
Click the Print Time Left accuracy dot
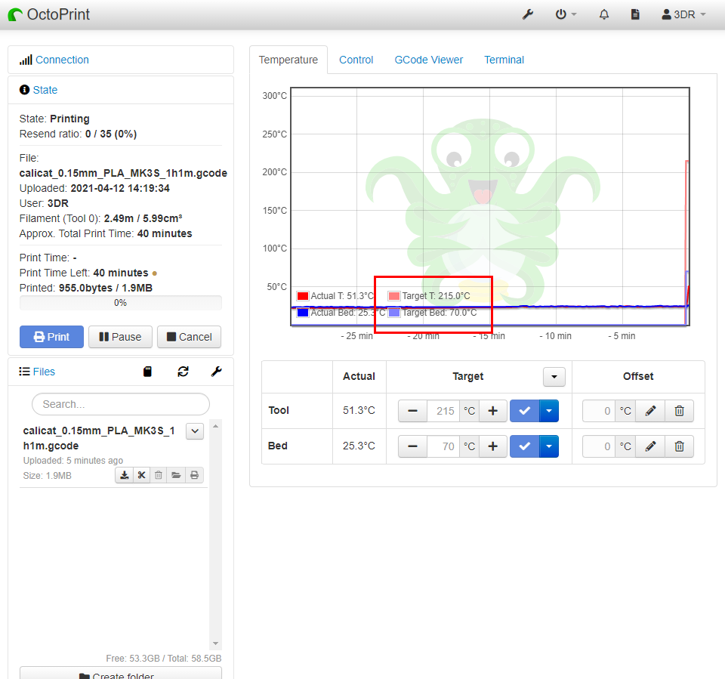pyautogui.click(x=154, y=273)
